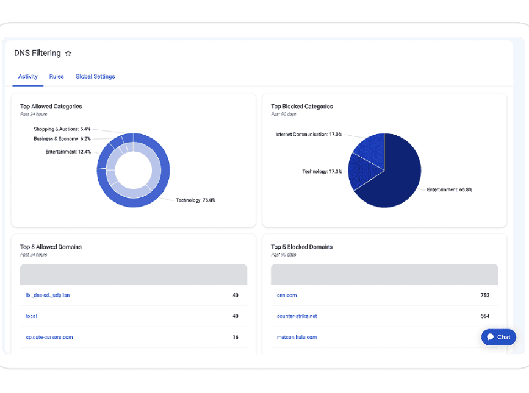Click the Internet Communication pie slice
529x393 pixels.
[370, 149]
